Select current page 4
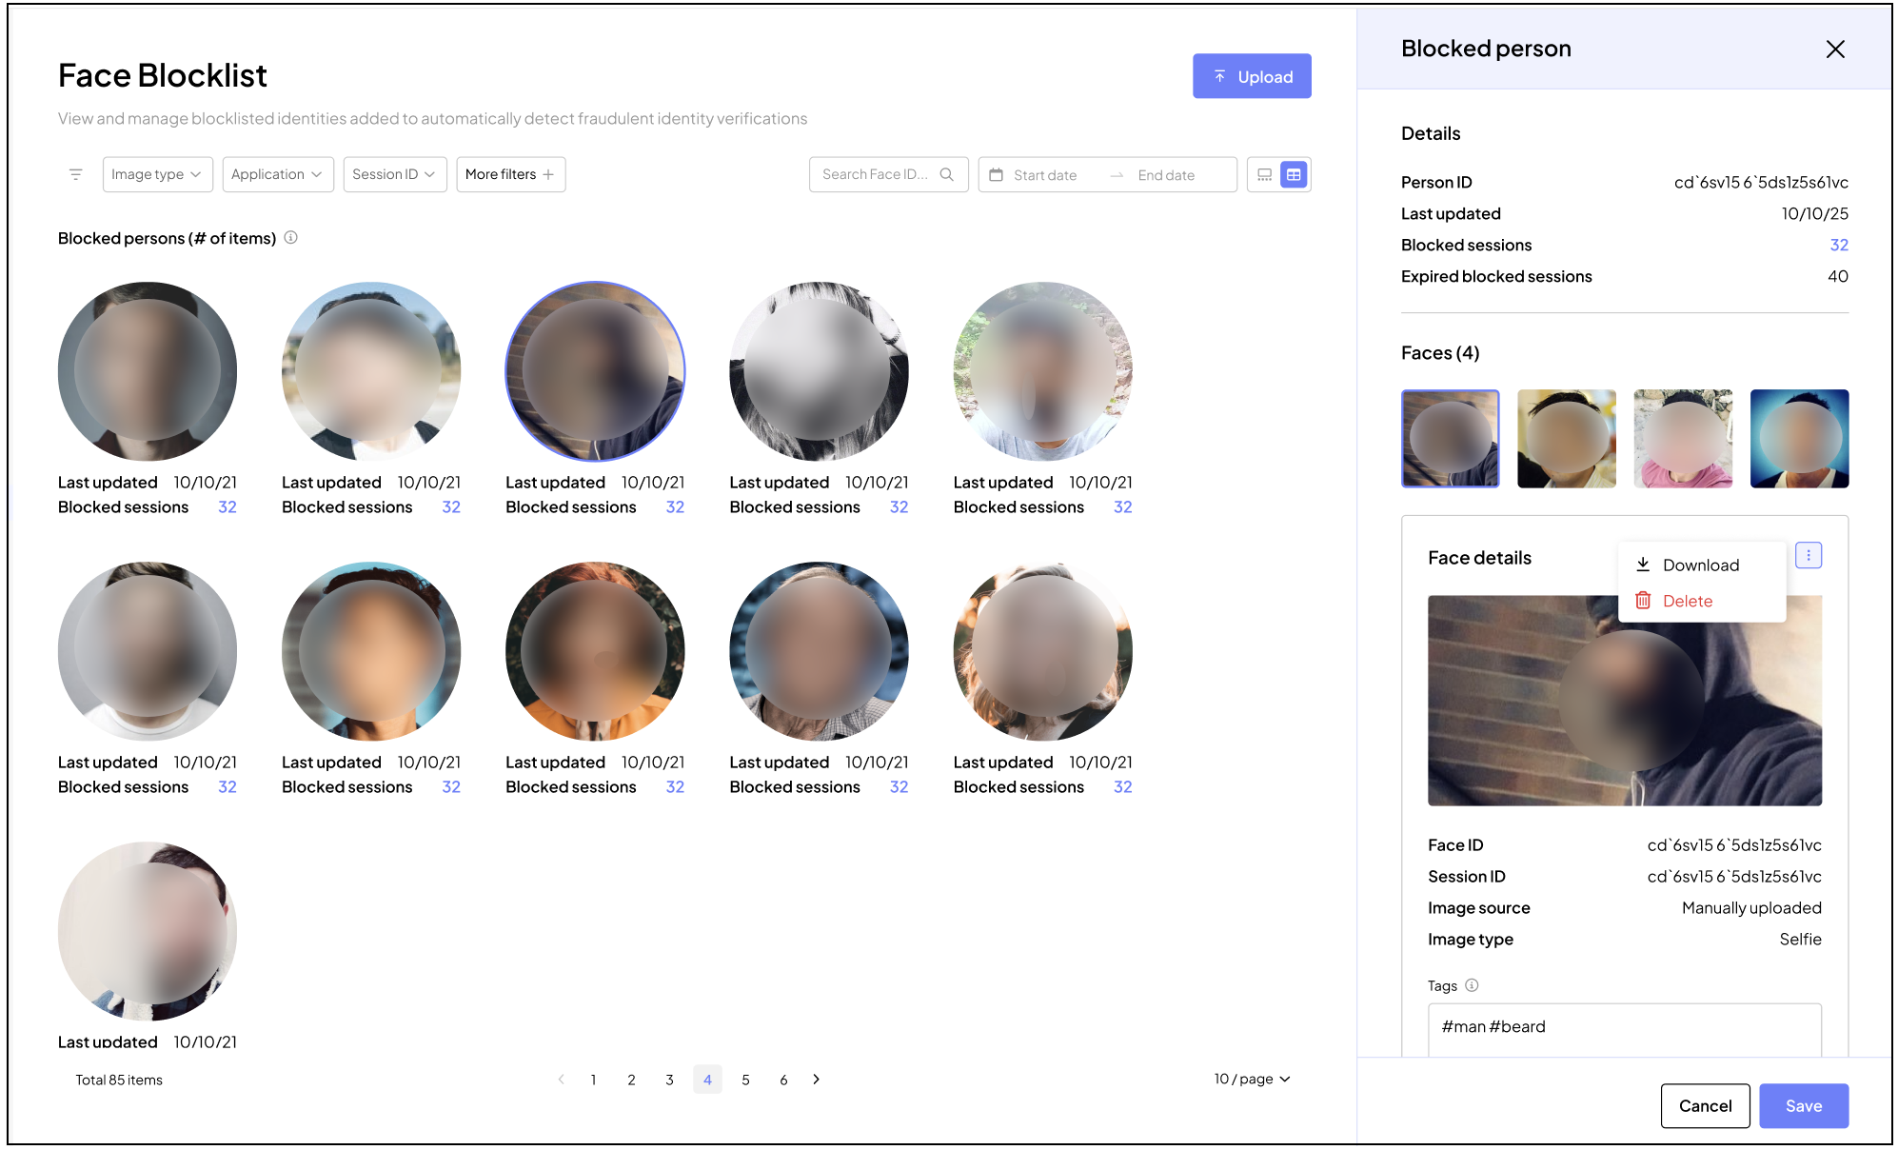The height and width of the screenshot is (1150, 1898). pos(707,1080)
